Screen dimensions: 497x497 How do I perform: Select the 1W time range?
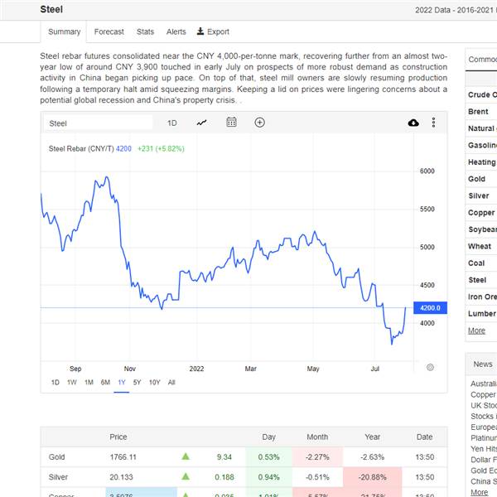[x=72, y=382]
